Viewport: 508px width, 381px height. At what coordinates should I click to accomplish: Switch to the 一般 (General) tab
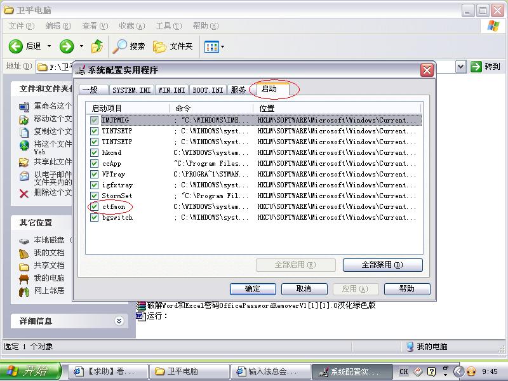(x=93, y=90)
